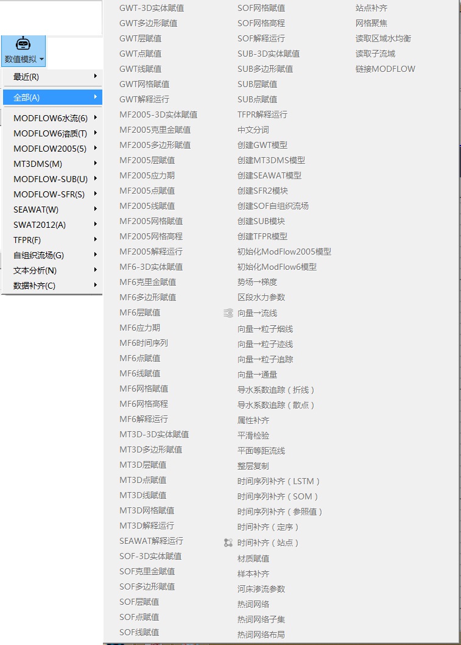
Task: Open the 数据补齐(C) menu entry
Action: (x=52, y=286)
